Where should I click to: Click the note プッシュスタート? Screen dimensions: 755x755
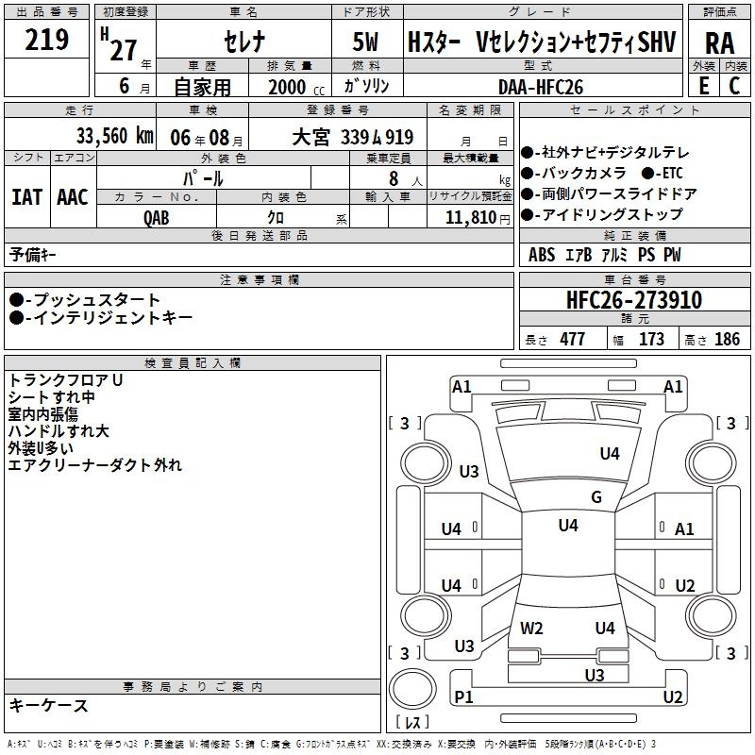[x=85, y=300]
